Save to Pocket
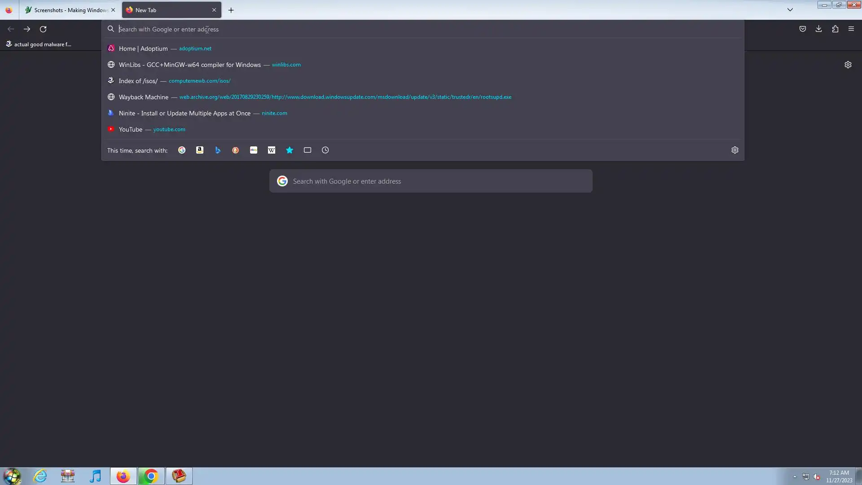862x485 pixels. click(x=803, y=29)
